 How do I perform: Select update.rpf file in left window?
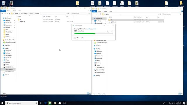click(x=22, y=22)
